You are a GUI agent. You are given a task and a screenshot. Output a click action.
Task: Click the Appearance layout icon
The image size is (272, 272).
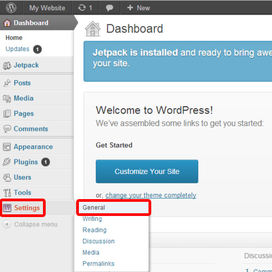pyautogui.click(x=7, y=147)
